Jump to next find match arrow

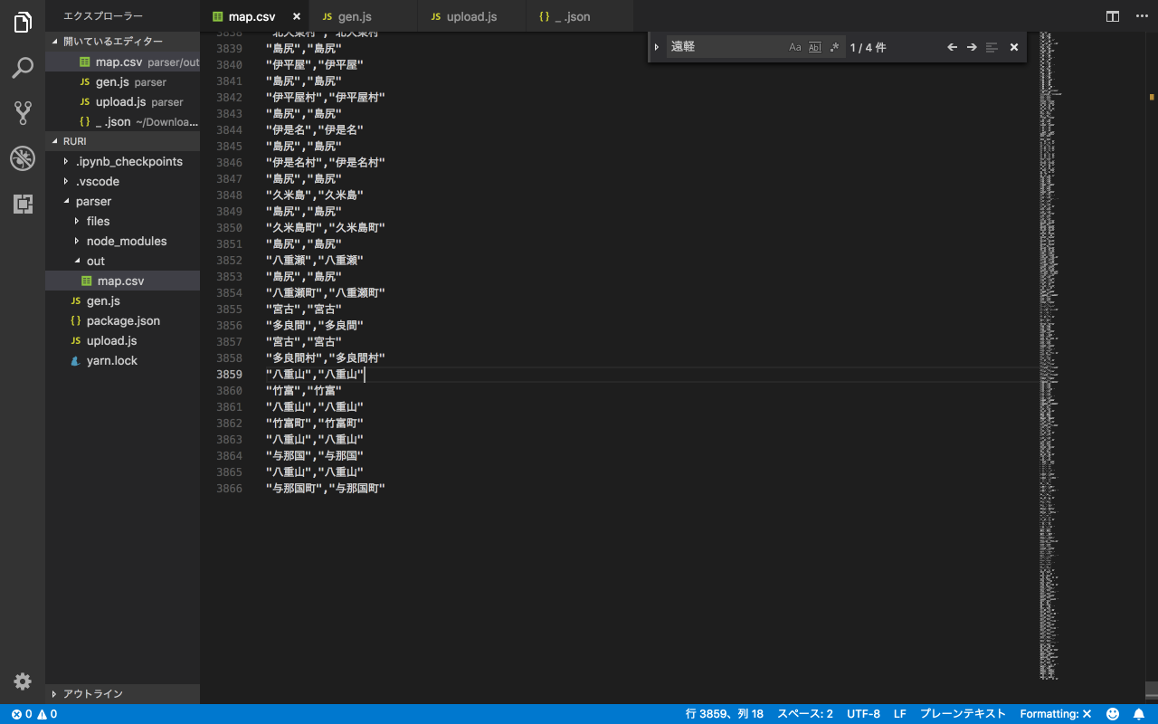point(972,47)
